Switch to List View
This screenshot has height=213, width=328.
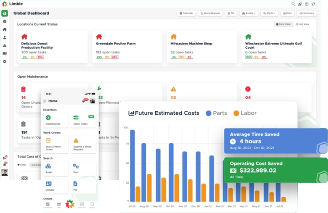click(x=302, y=24)
